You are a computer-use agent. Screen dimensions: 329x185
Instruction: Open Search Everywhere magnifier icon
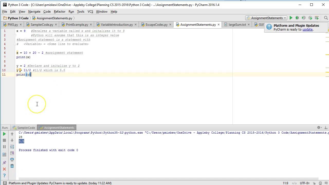pos(326,18)
